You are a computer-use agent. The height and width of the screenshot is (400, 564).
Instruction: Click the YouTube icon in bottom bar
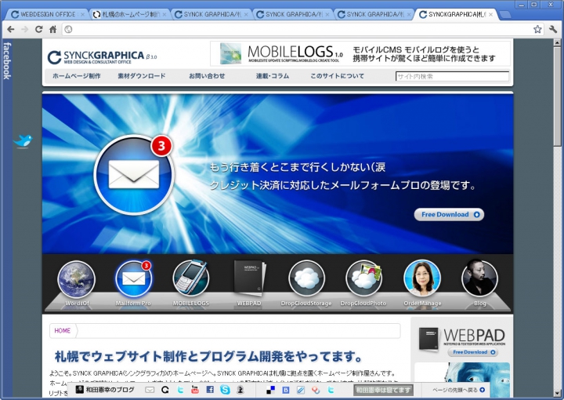(195, 390)
